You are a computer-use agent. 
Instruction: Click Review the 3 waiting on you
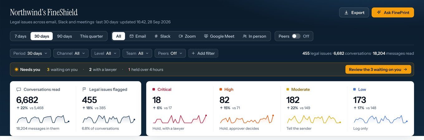click(378, 69)
